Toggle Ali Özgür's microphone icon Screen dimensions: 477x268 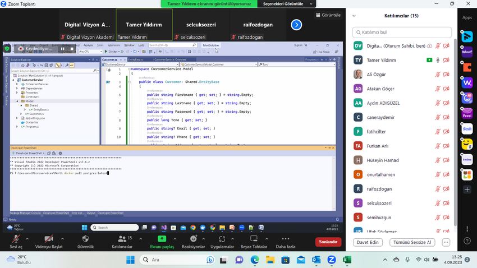438,75
